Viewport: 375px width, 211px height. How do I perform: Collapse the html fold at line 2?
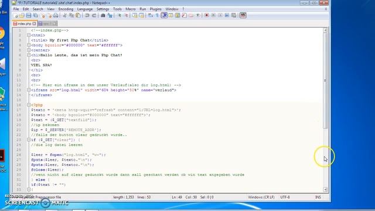[29, 35]
